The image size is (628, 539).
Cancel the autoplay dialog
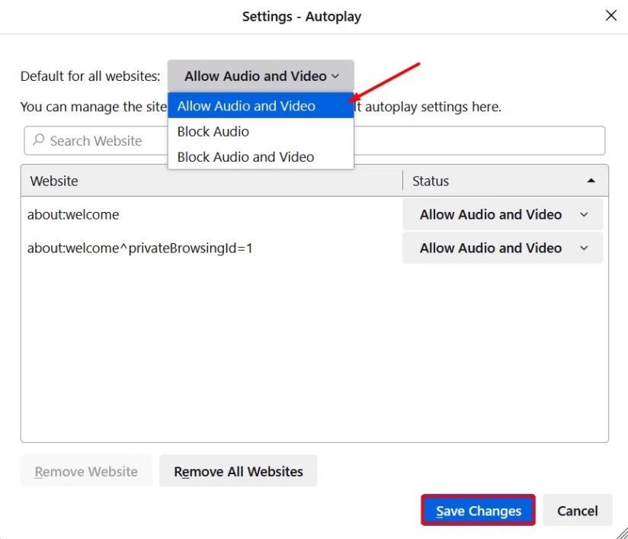578,511
